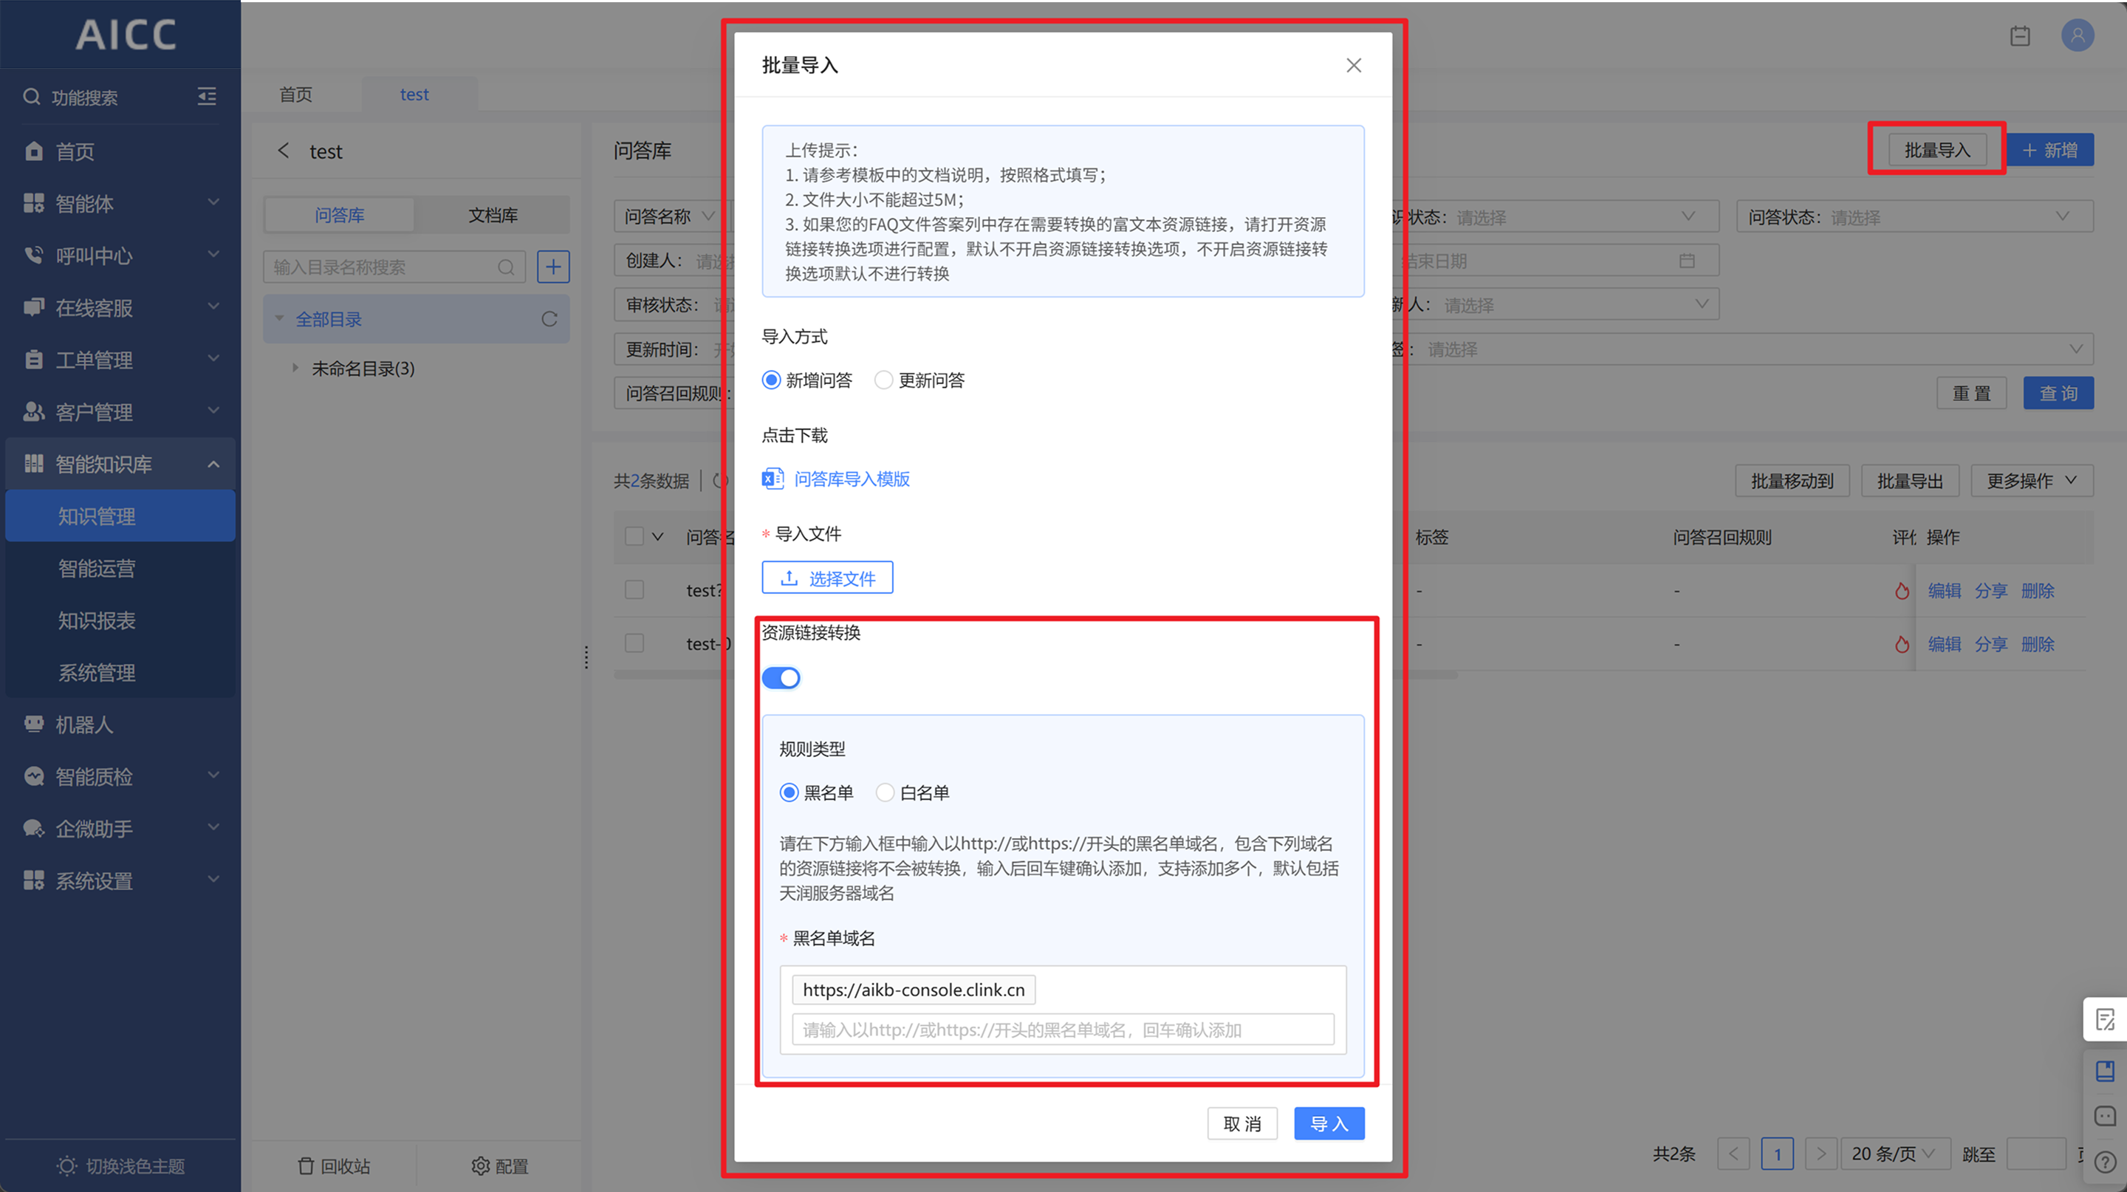Open the 问答状态 dropdown filter
Screen dimensions: 2127x1192
(x=1916, y=217)
